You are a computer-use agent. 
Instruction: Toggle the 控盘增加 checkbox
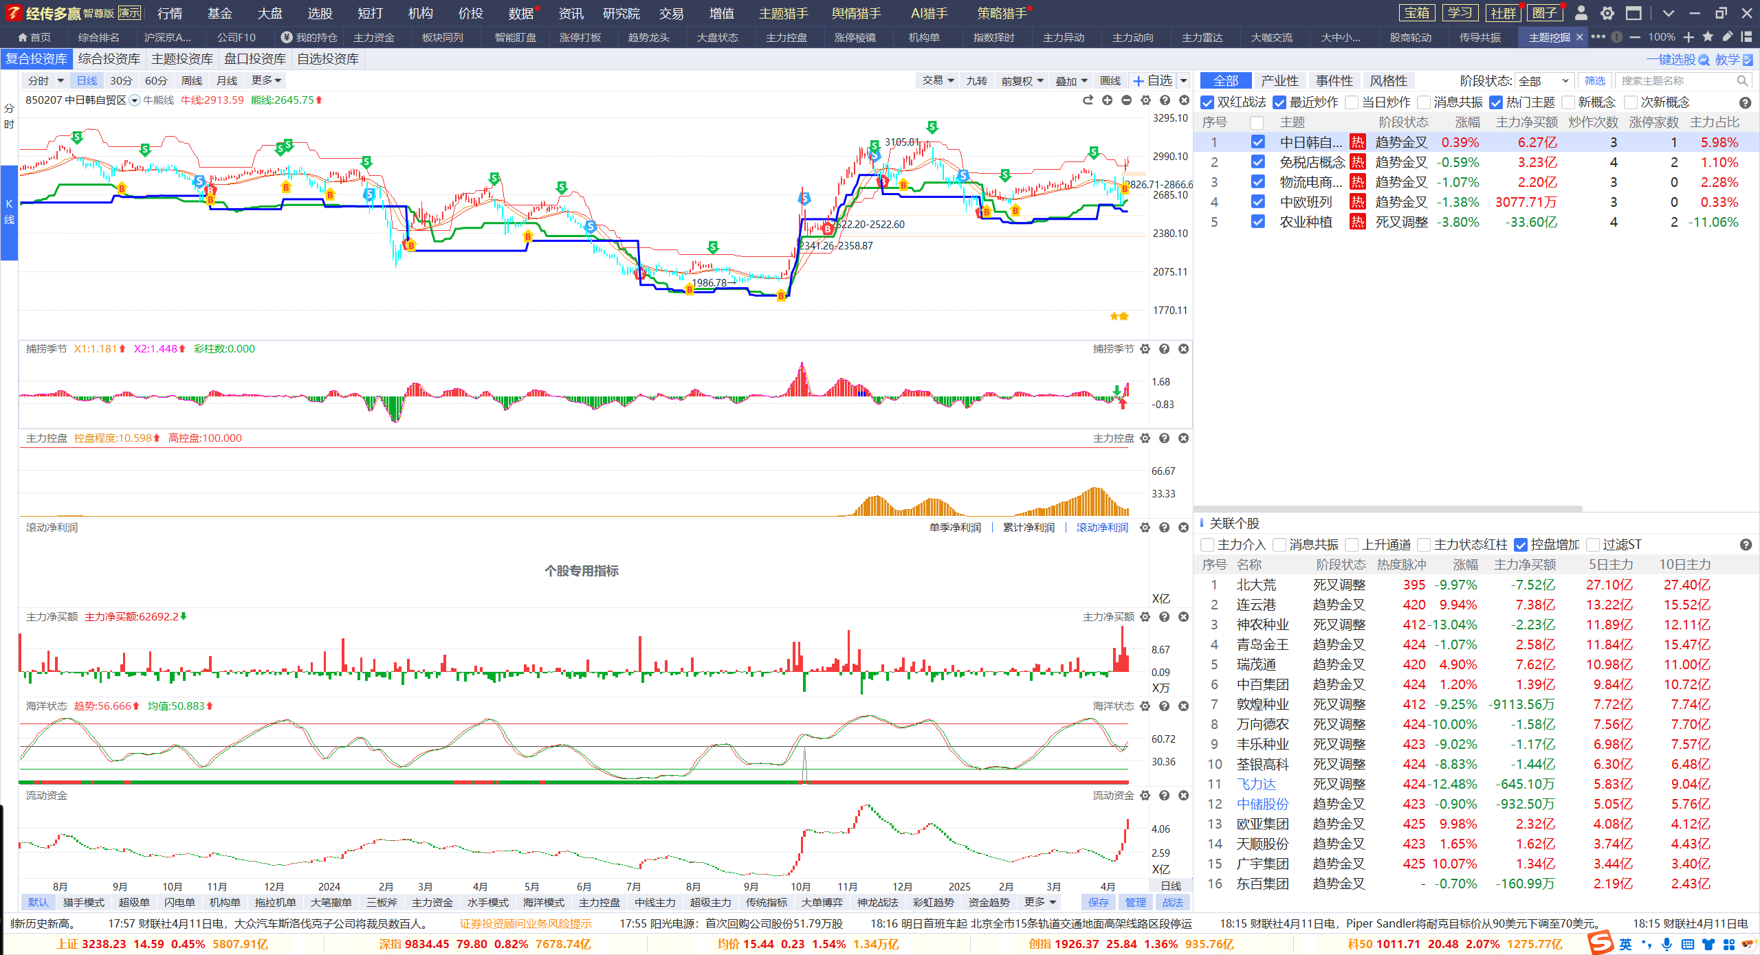coord(1521,545)
